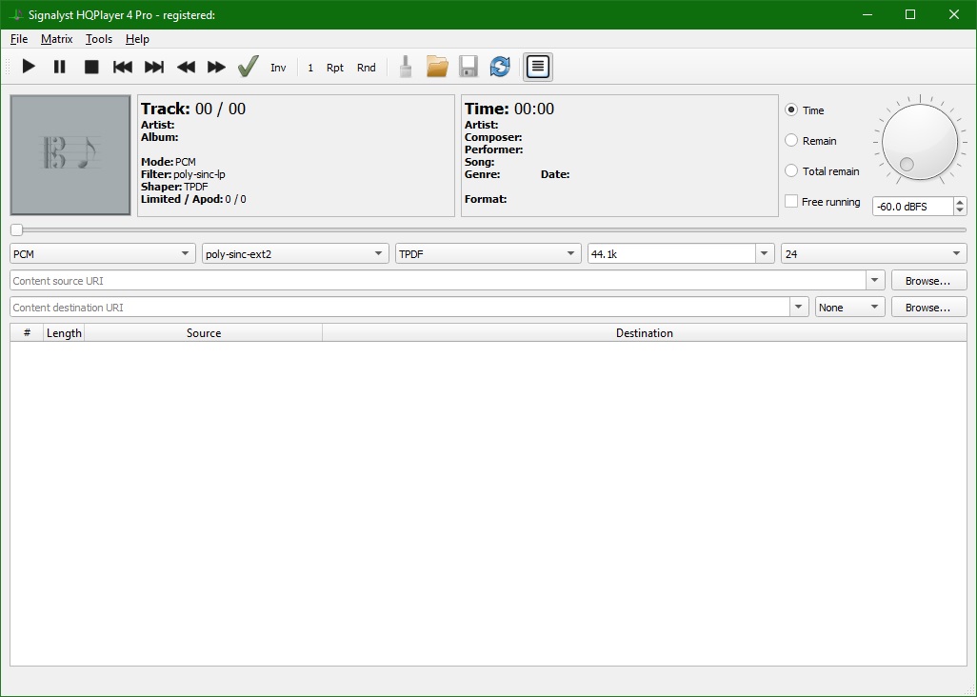Viewport: 977px width, 697px height.
Task: Start playback with the Play button
Action: pyautogui.click(x=29, y=67)
